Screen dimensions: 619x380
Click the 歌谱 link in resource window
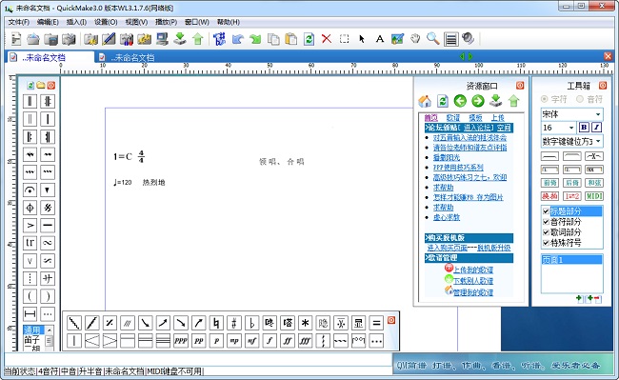click(453, 117)
